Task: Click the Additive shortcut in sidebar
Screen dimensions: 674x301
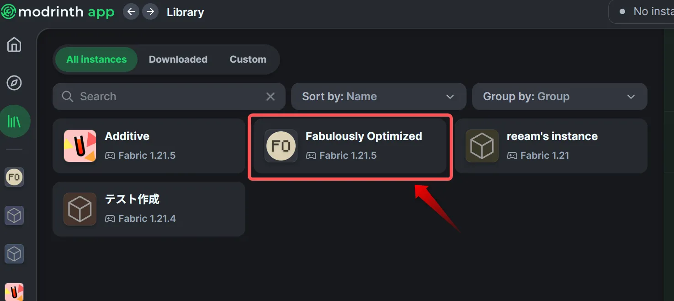Action: point(14,292)
